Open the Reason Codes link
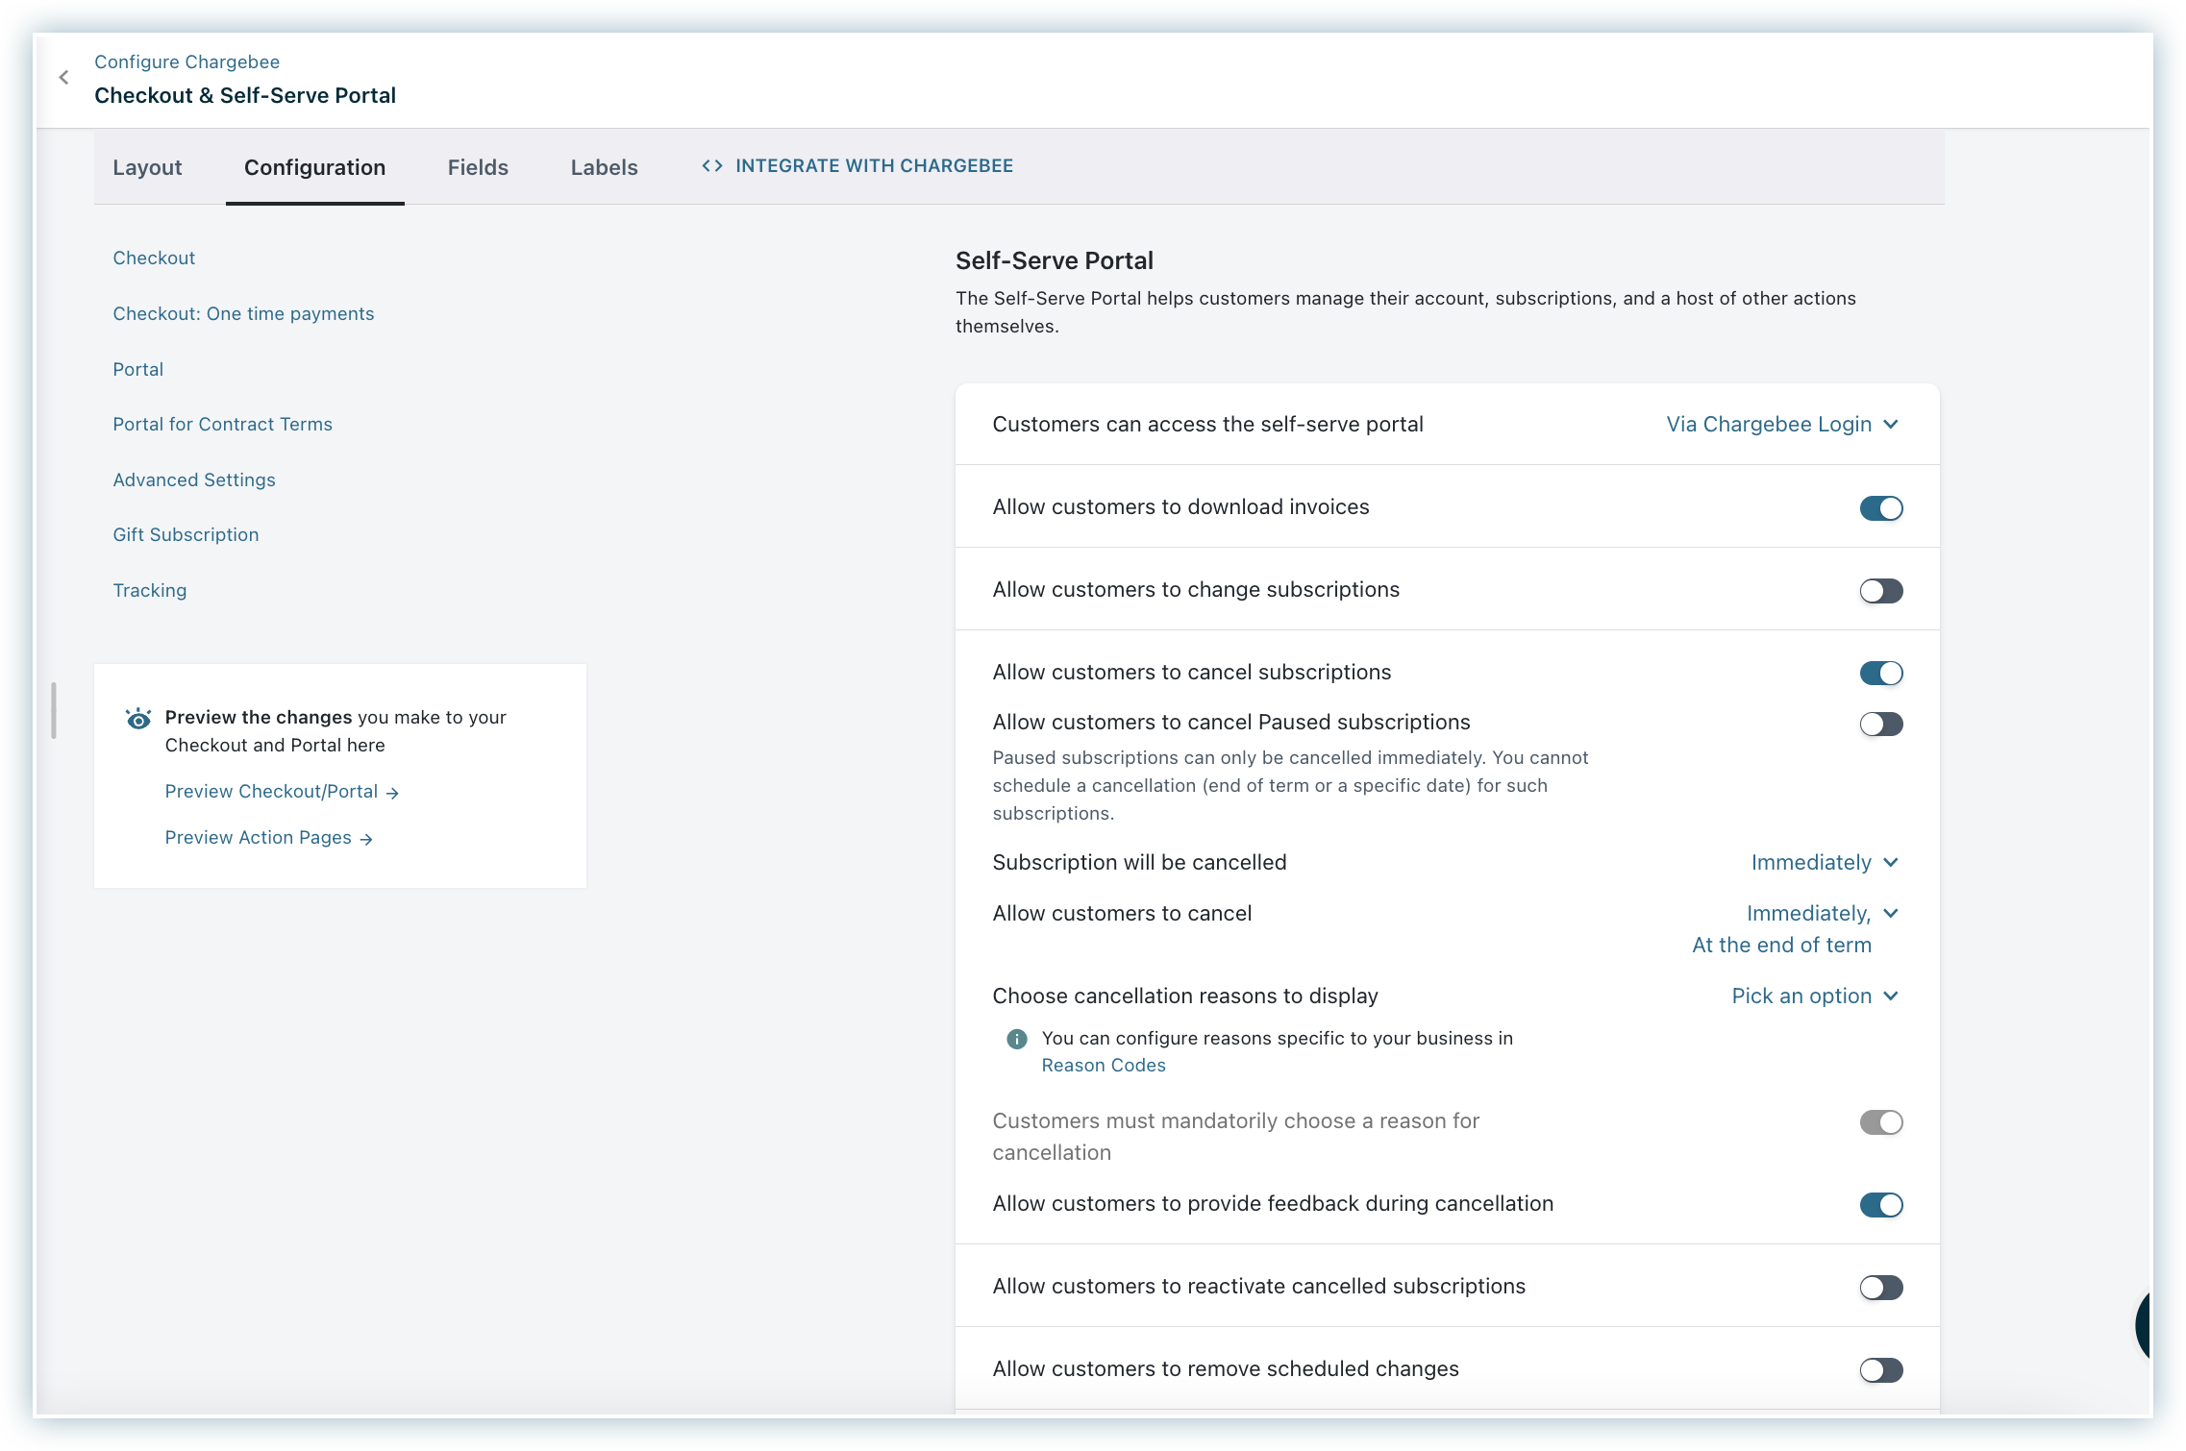The image size is (2186, 1451). pyautogui.click(x=1103, y=1066)
